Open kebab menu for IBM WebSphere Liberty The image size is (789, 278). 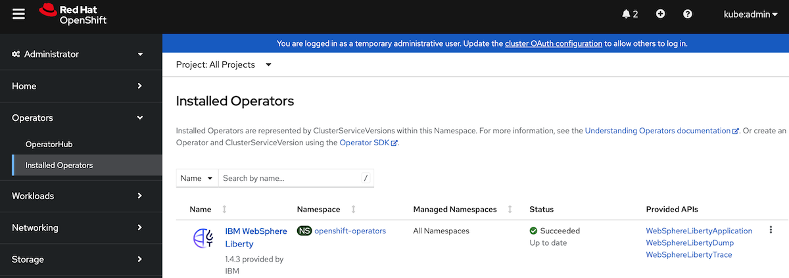[771, 230]
